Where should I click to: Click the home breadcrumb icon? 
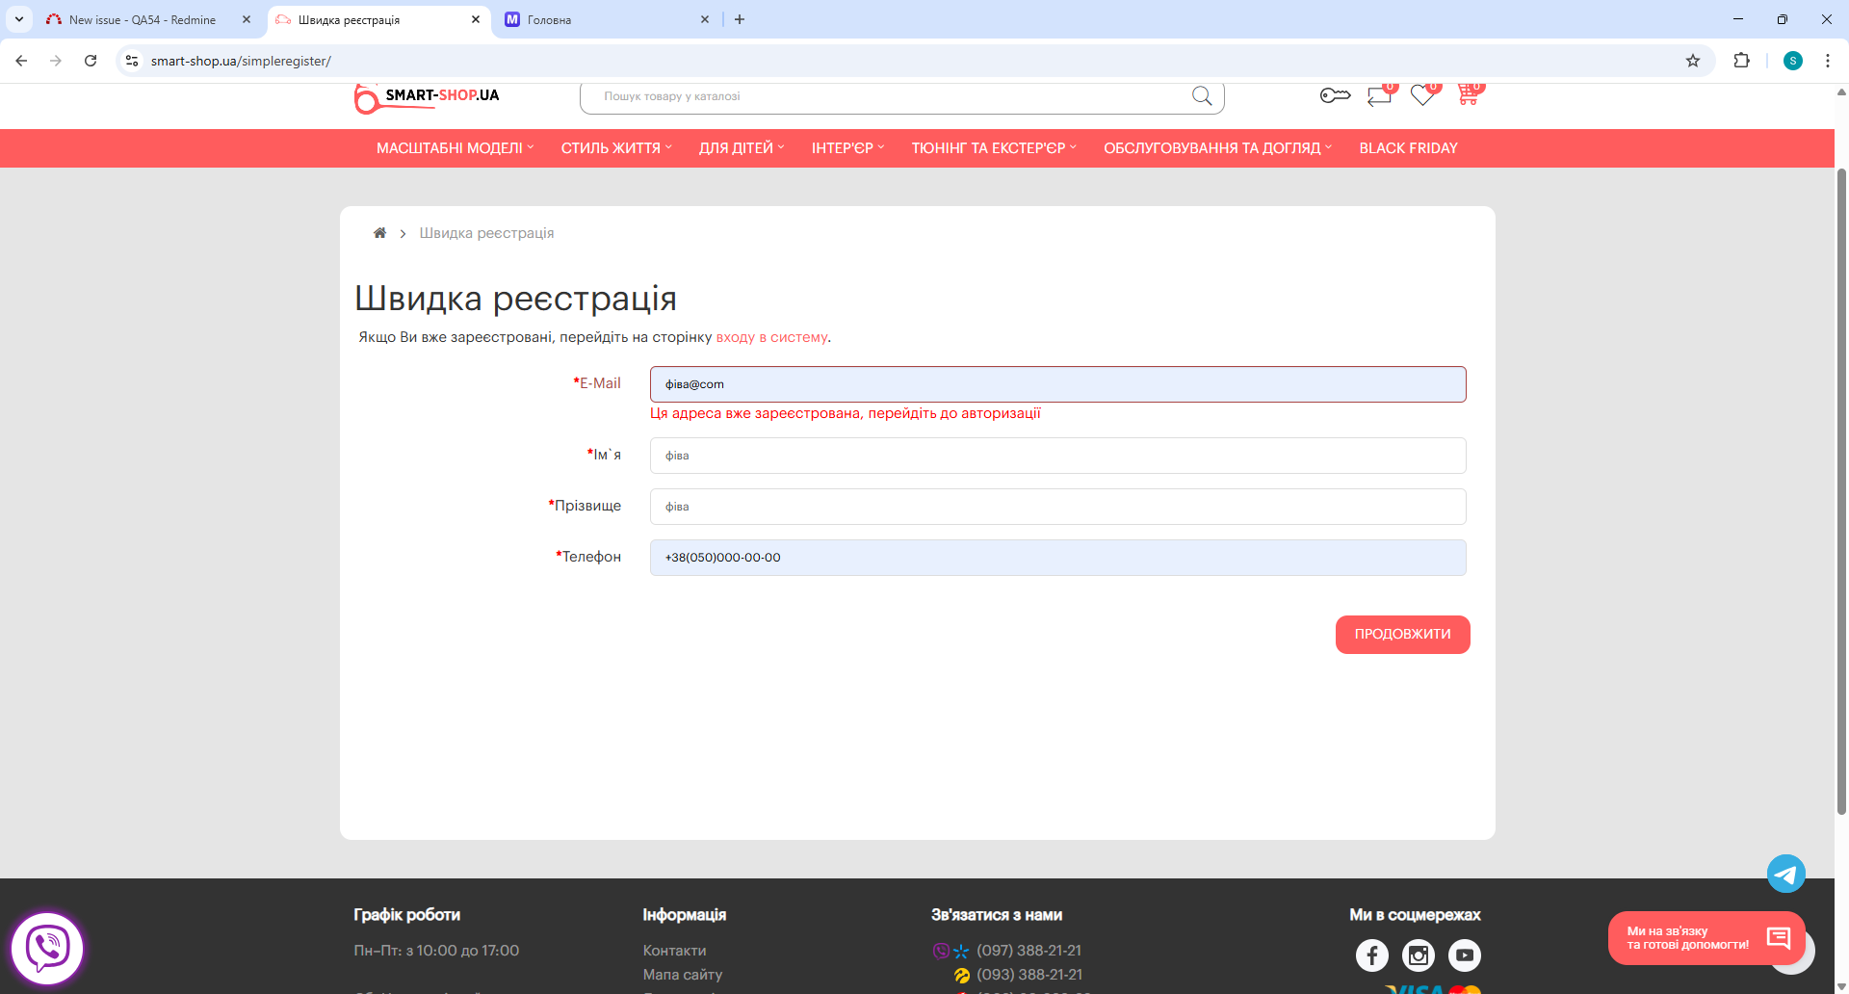point(379,233)
